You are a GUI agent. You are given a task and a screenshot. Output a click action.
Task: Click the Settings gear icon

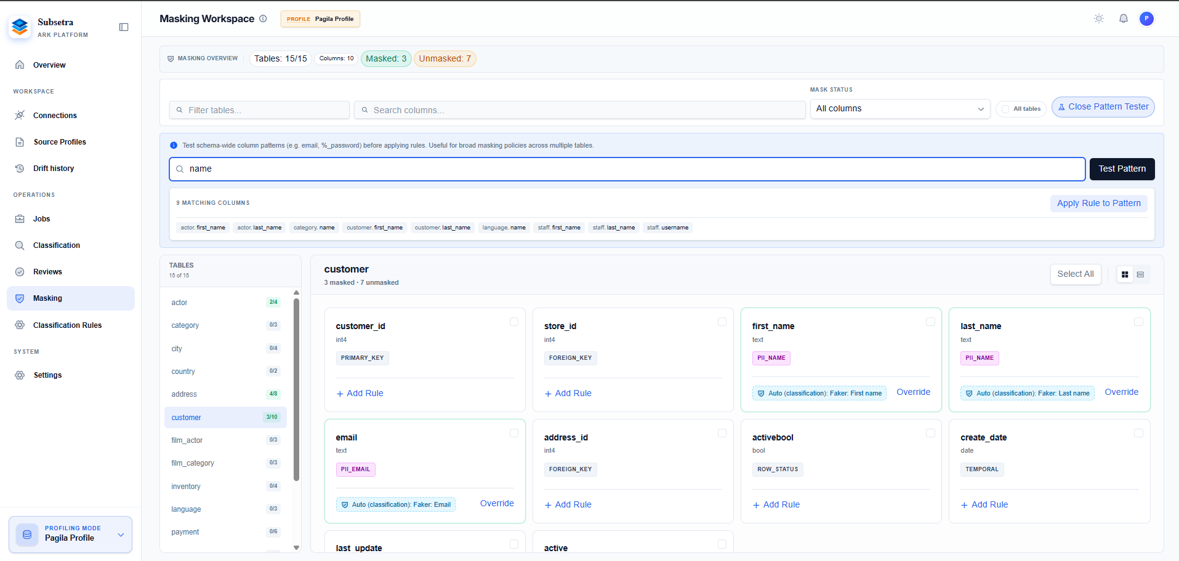point(20,375)
